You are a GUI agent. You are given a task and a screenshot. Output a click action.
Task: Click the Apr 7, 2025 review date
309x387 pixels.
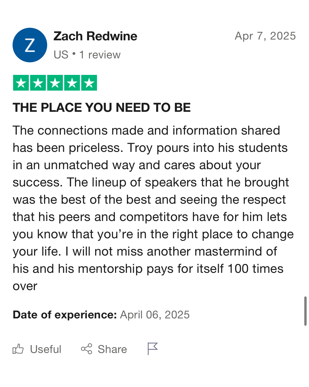[265, 36]
